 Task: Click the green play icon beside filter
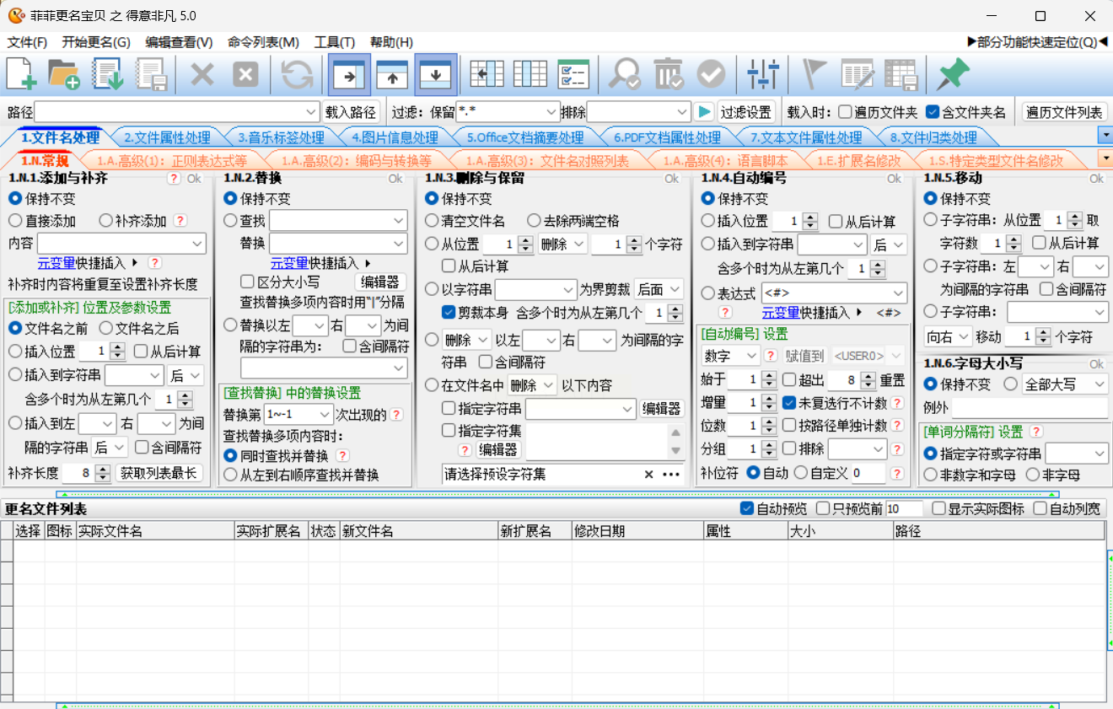[705, 112]
